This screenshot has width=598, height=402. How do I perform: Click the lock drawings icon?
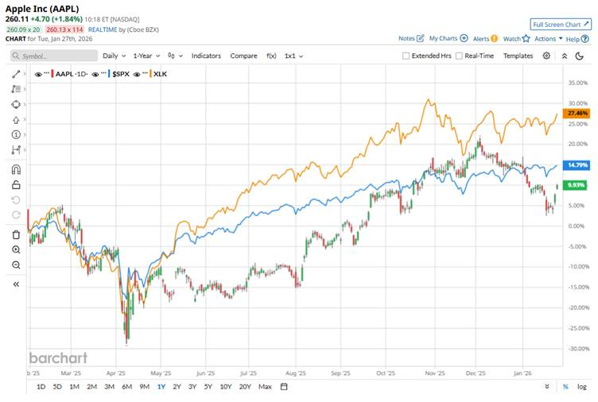click(x=16, y=185)
